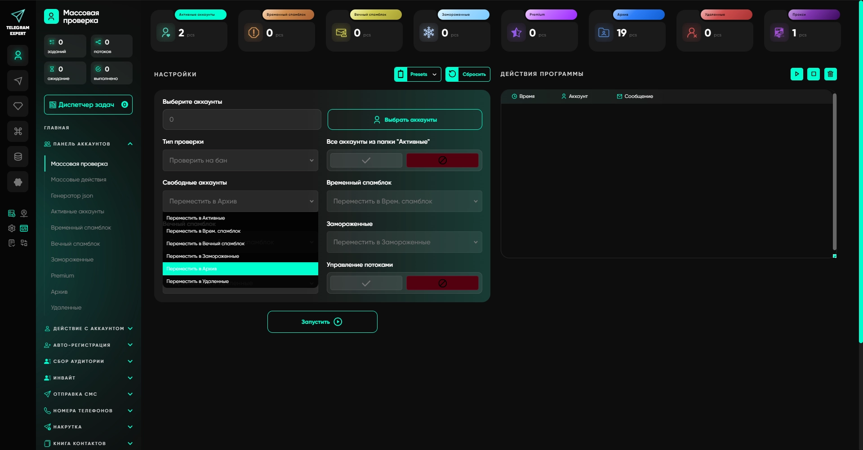Viewport: 863px width, 450px height.
Task: Collapse the Панель аккаунтов section
Action: [89, 144]
